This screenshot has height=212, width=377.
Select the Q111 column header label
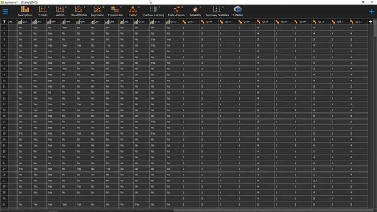(339, 22)
